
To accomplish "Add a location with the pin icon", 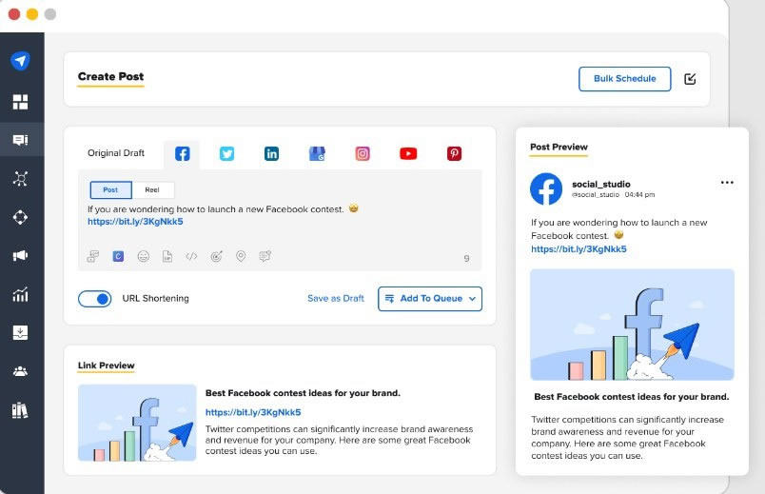I will pos(241,256).
